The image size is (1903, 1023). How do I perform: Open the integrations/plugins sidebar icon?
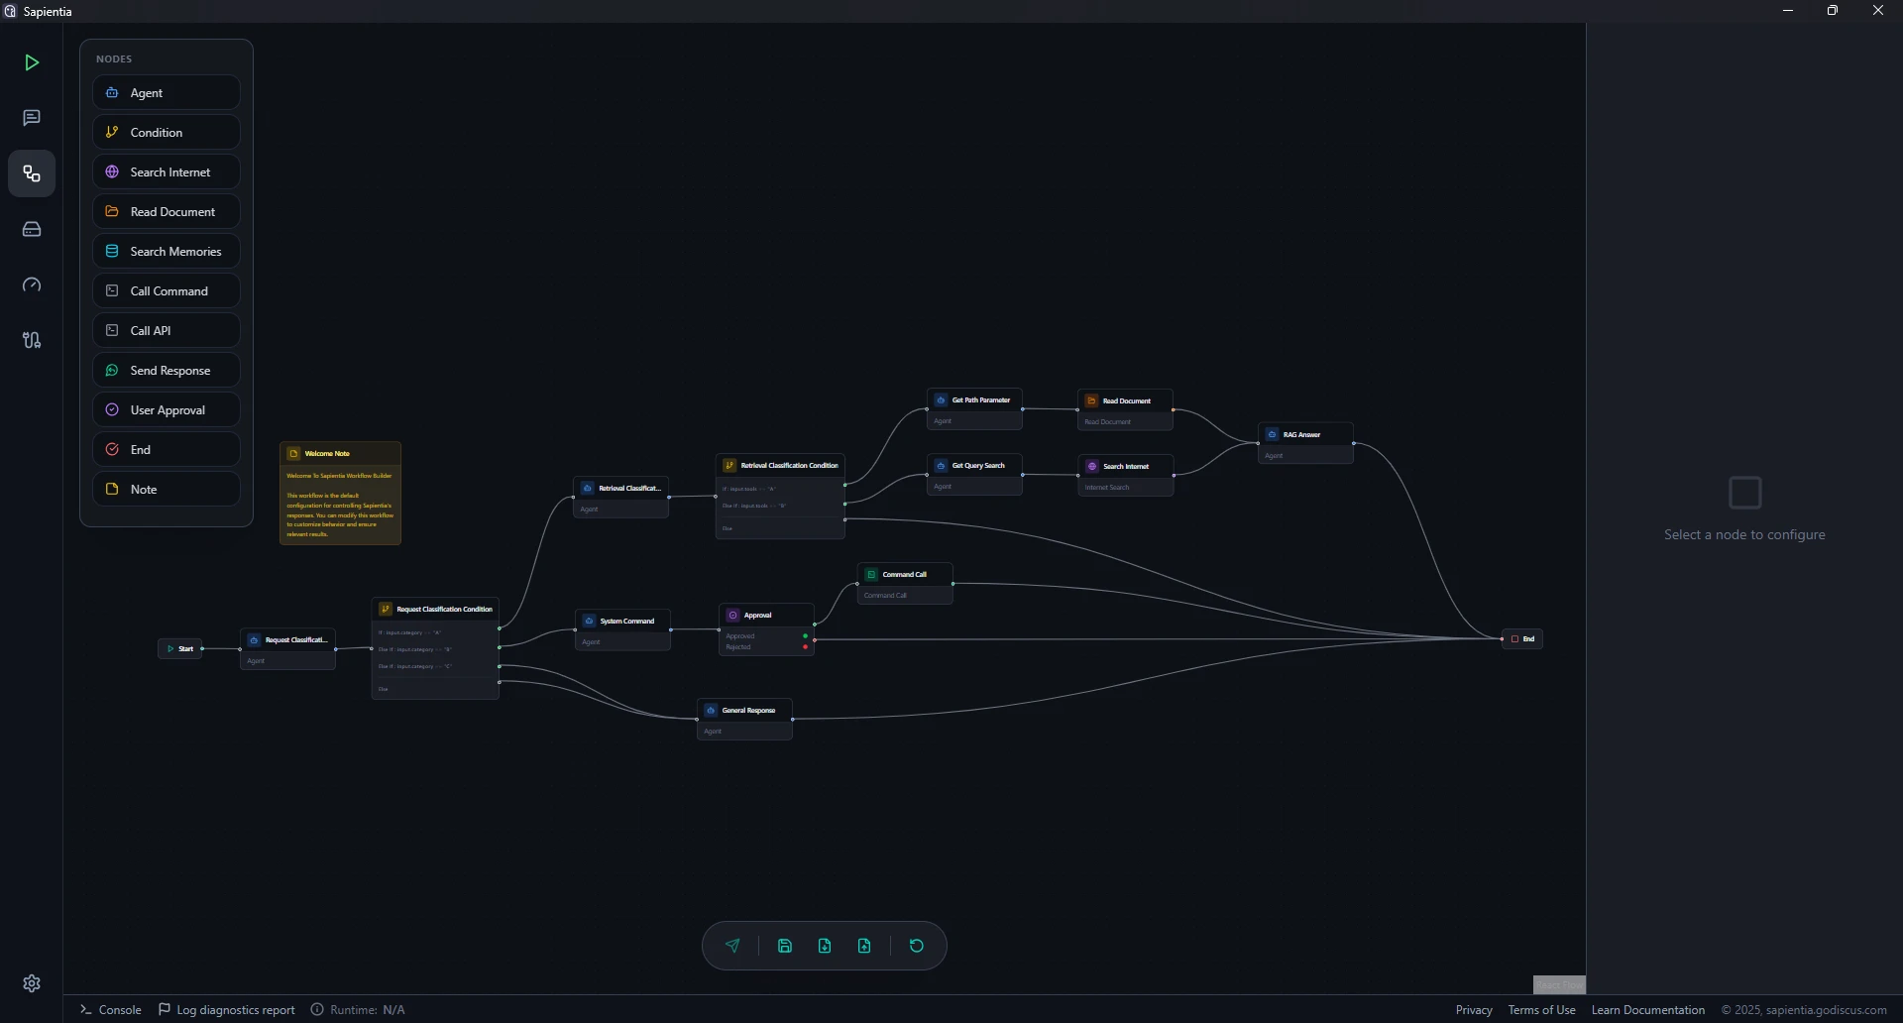(31, 340)
